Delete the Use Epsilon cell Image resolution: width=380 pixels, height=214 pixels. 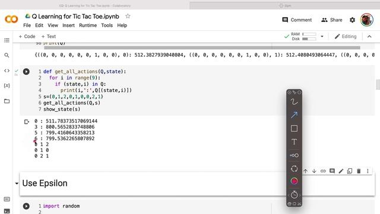coord(359,171)
